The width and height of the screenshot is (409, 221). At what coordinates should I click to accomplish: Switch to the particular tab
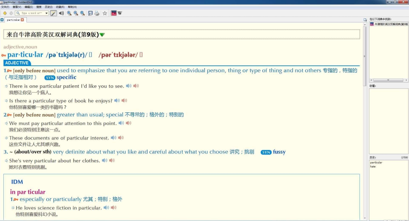(x=13, y=20)
